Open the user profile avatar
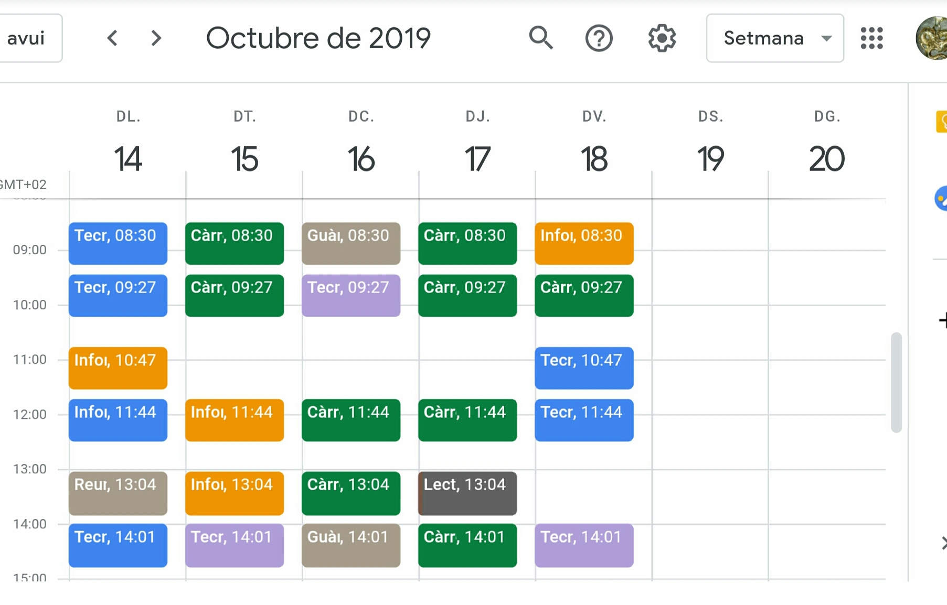947x605 pixels. pos(933,38)
